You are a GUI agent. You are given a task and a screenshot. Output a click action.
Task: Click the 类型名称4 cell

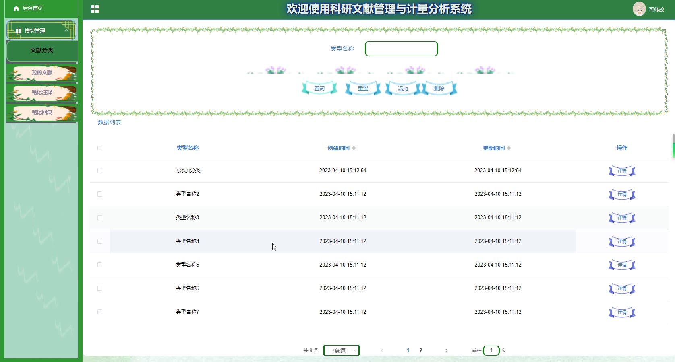pyautogui.click(x=188, y=241)
